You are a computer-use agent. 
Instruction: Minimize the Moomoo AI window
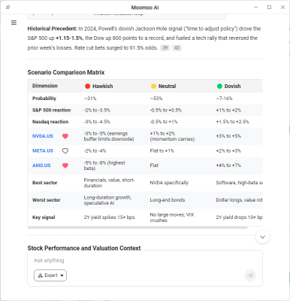pyautogui.click(x=255, y=7)
